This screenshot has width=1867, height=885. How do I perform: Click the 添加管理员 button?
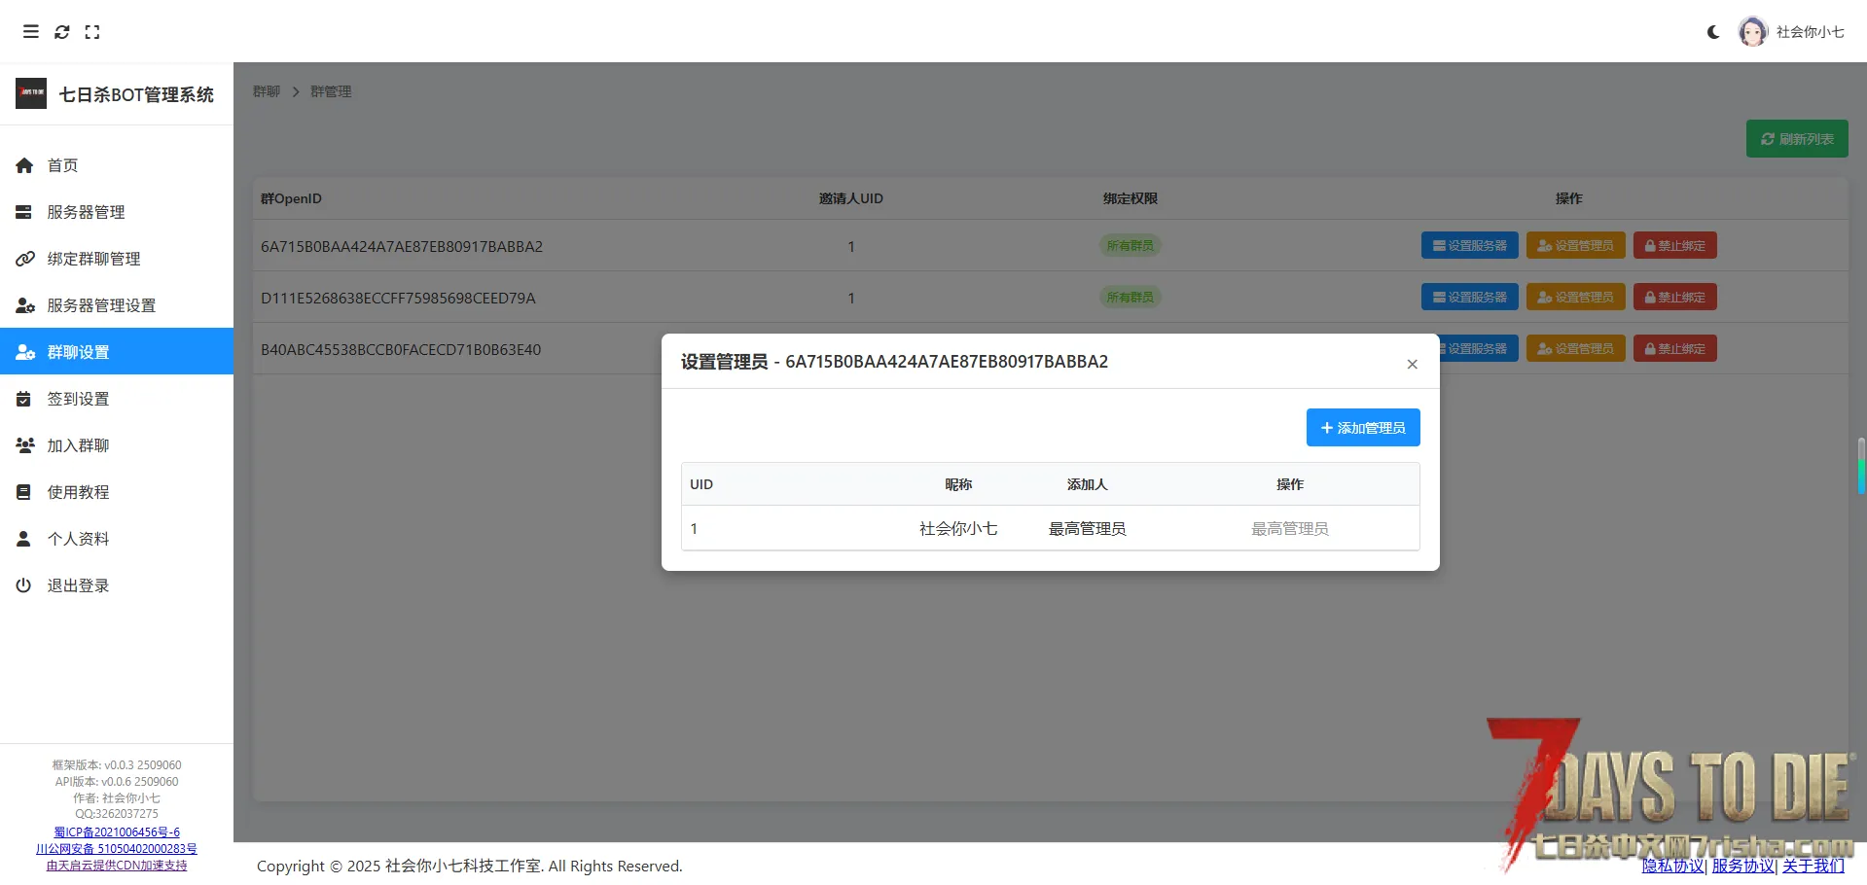pos(1363,428)
